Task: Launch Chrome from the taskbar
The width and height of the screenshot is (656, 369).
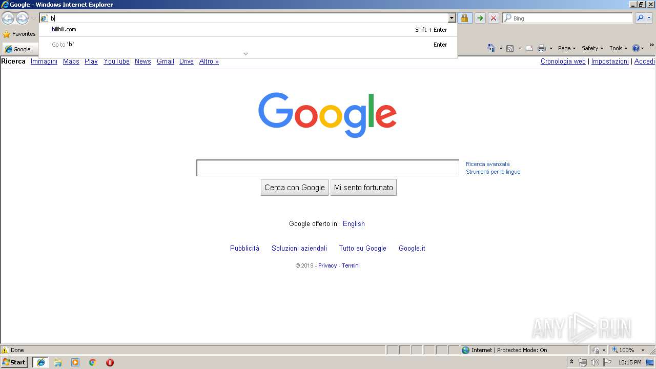Action: point(92,362)
